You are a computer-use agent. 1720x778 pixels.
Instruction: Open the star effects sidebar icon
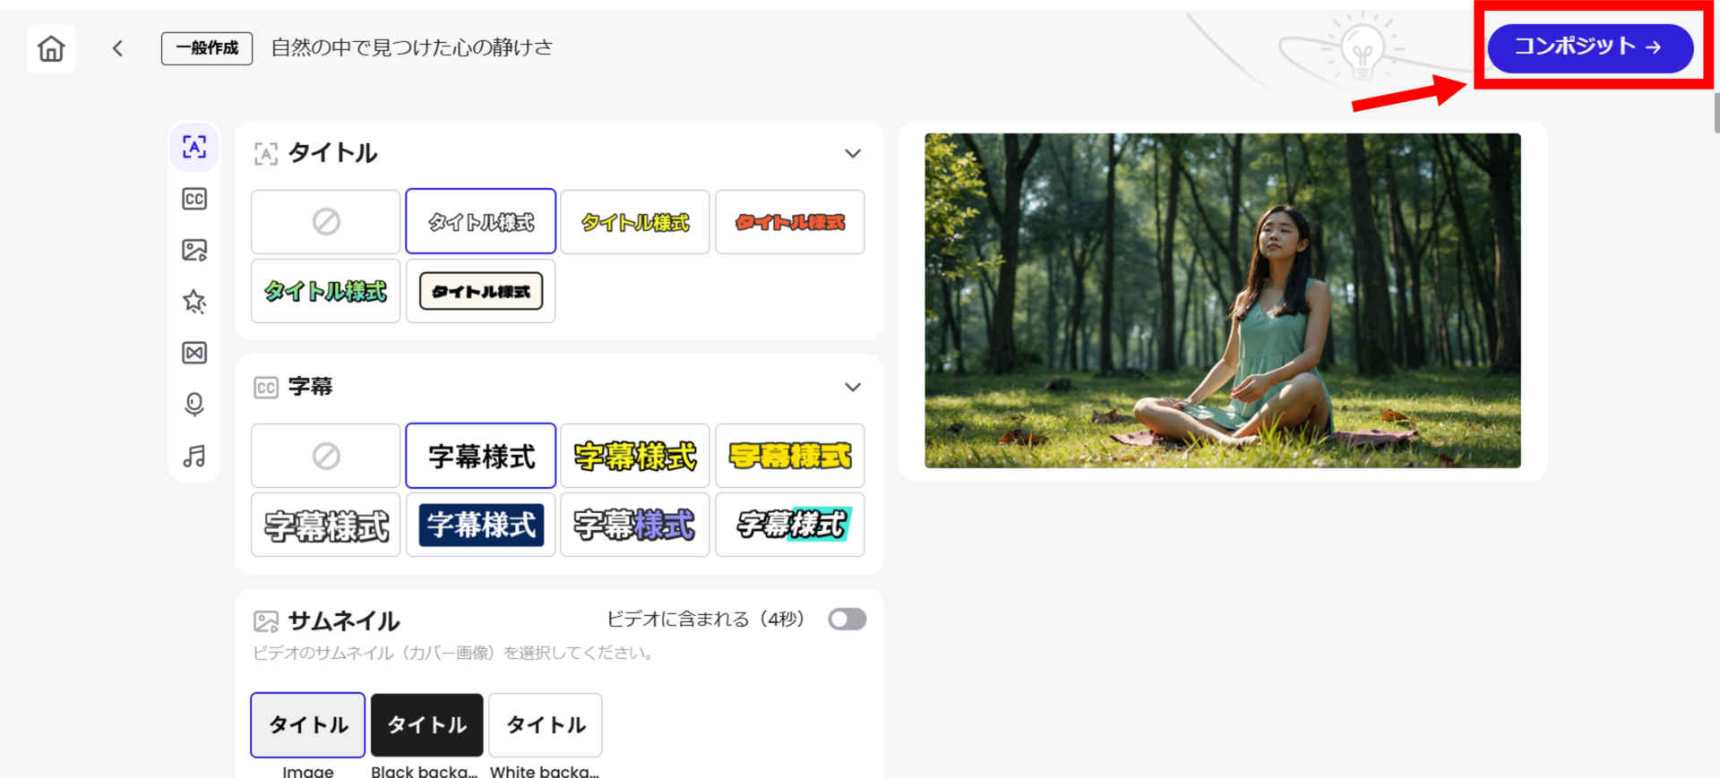194,301
